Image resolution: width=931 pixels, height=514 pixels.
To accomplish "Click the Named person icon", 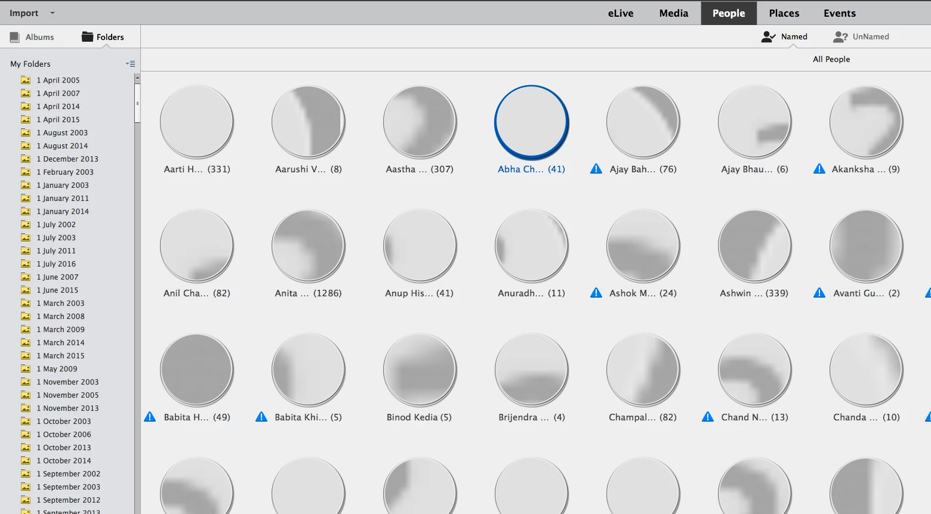I will pyautogui.click(x=769, y=36).
